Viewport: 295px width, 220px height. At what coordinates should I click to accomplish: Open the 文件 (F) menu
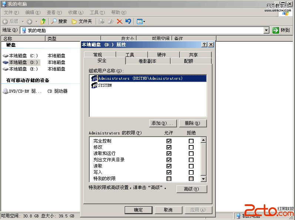pyautogui.click(x=11, y=13)
